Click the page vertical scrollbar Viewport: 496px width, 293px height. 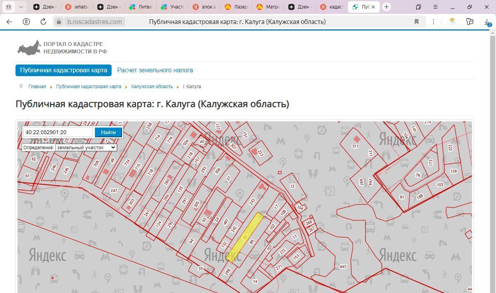click(493, 162)
